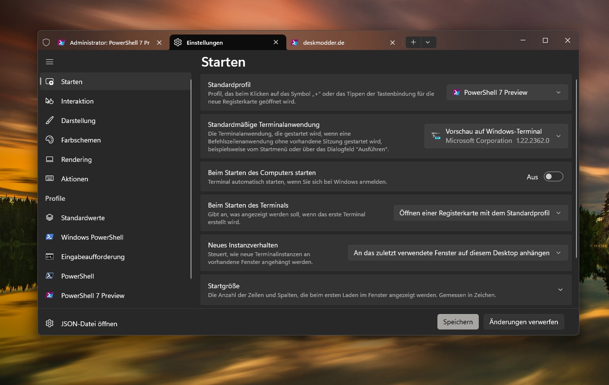Open a new tab with plus button
Screen dimensions: 609x385
413,42
